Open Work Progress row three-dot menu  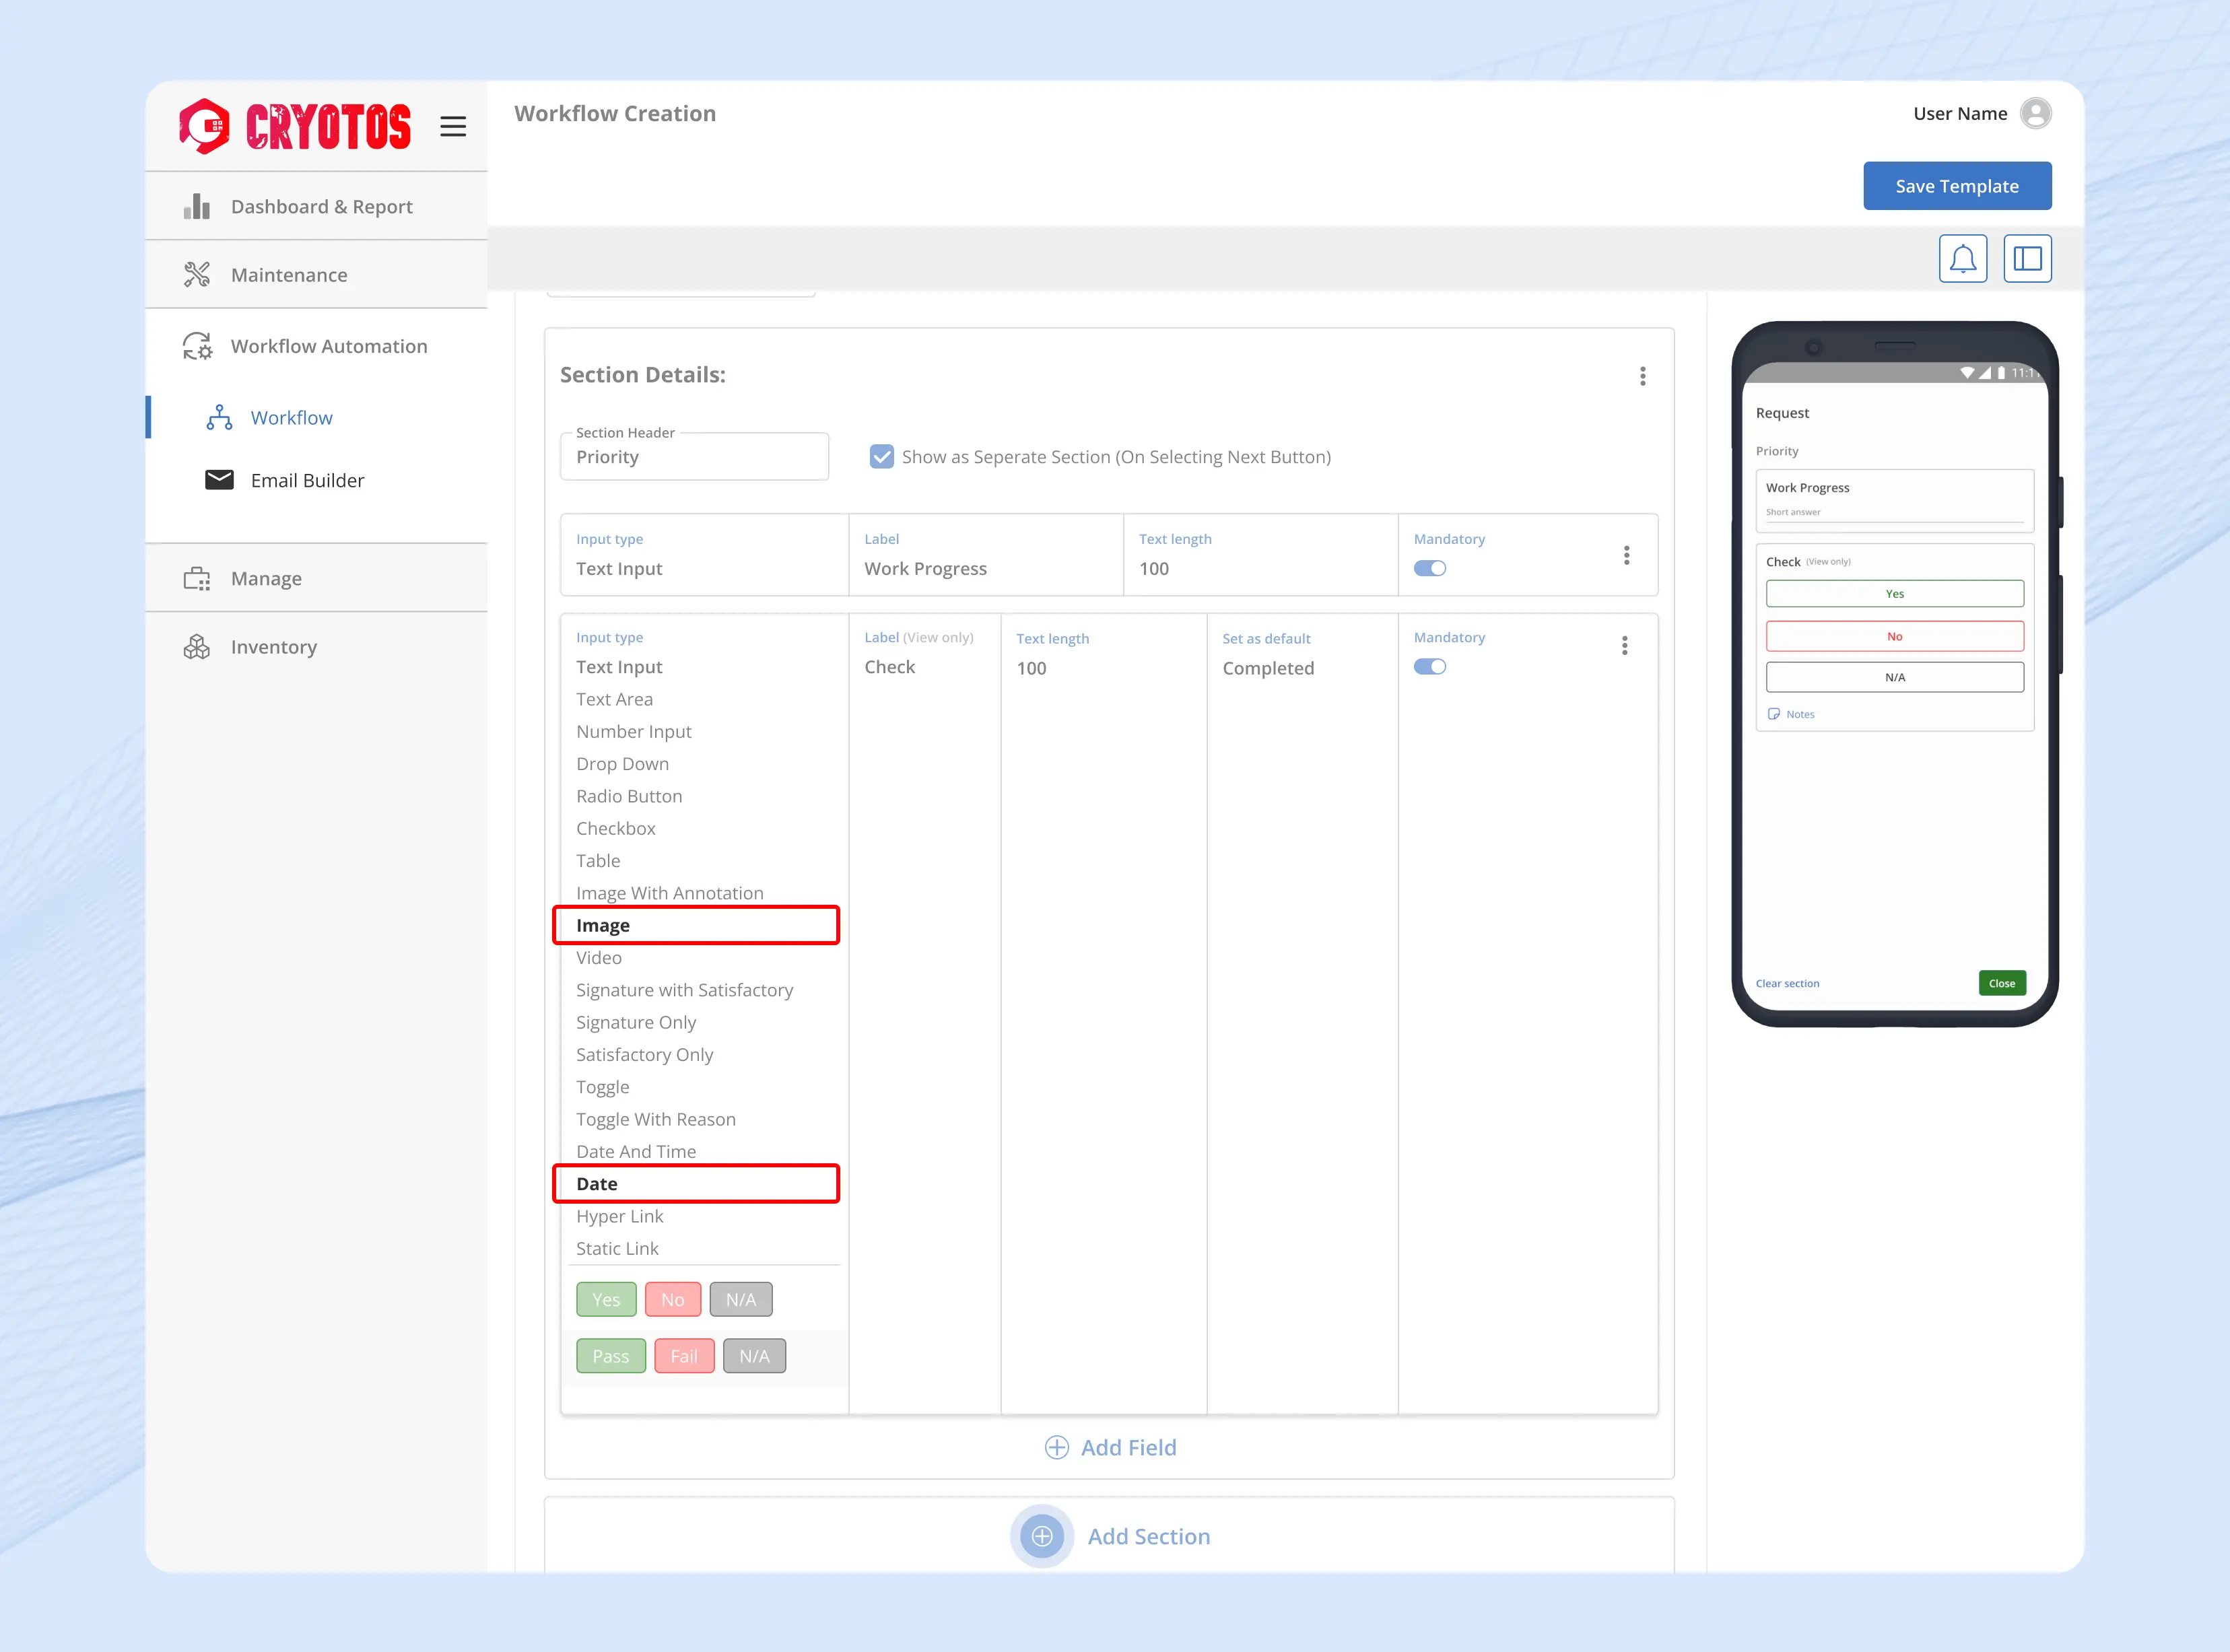(x=1626, y=555)
